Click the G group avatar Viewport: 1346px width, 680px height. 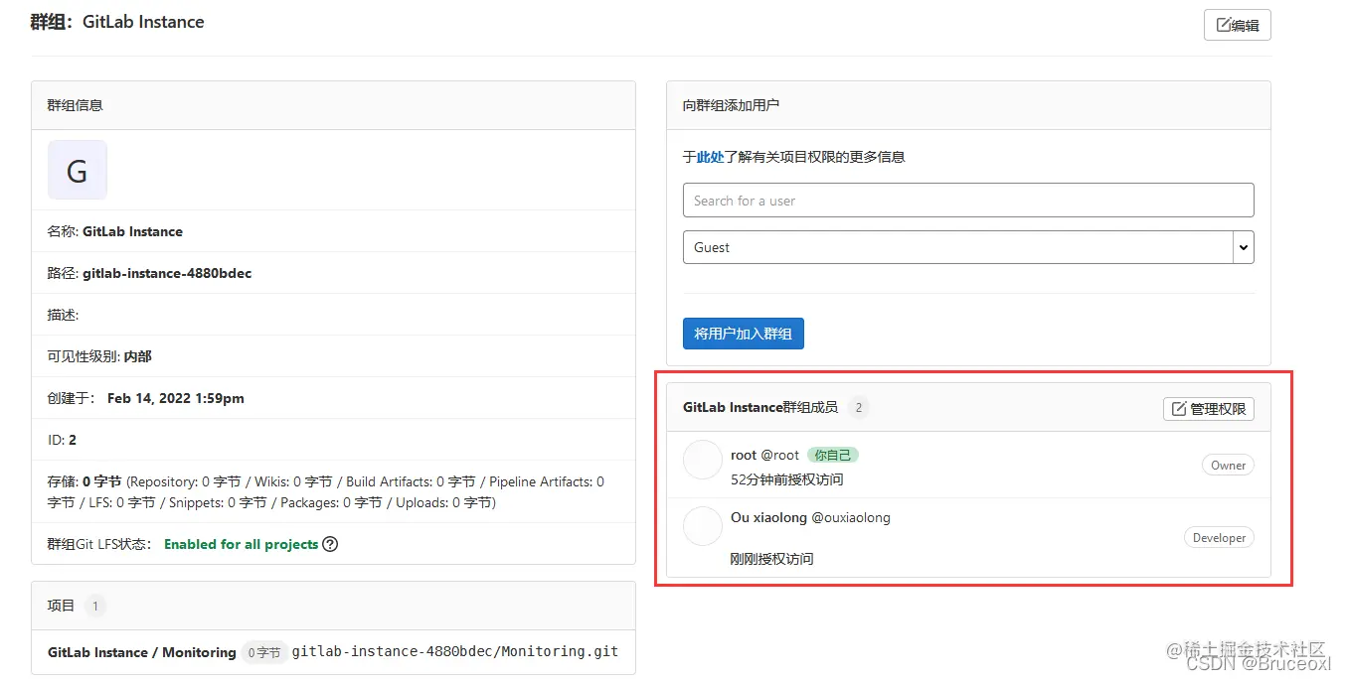coord(78,170)
